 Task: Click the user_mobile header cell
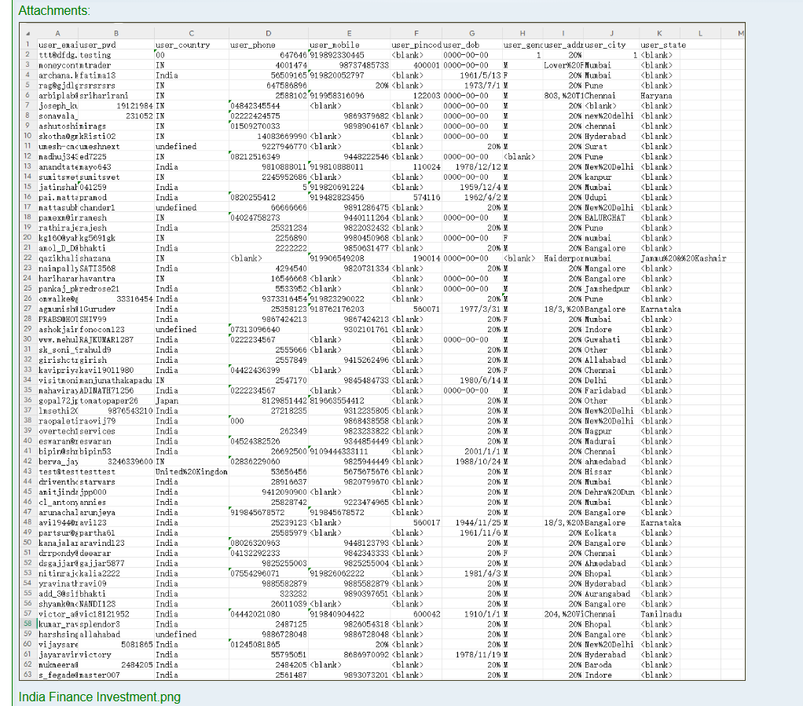coord(335,46)
